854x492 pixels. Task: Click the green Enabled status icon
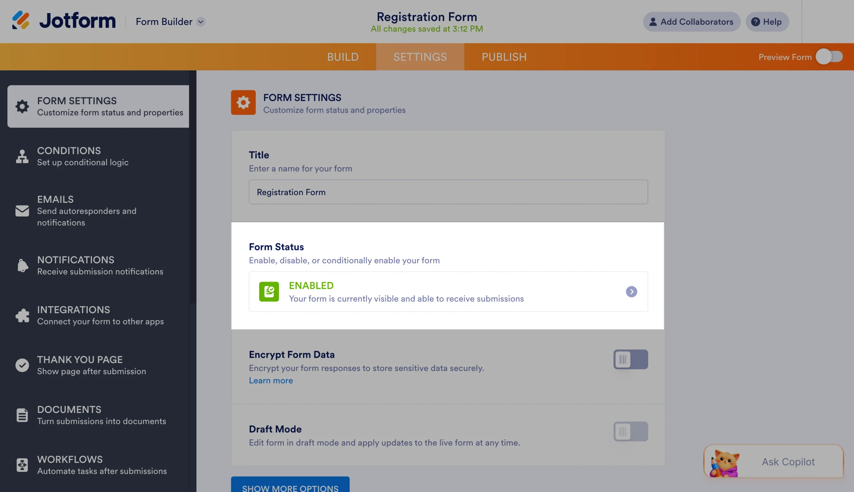(x=269, y=292)
